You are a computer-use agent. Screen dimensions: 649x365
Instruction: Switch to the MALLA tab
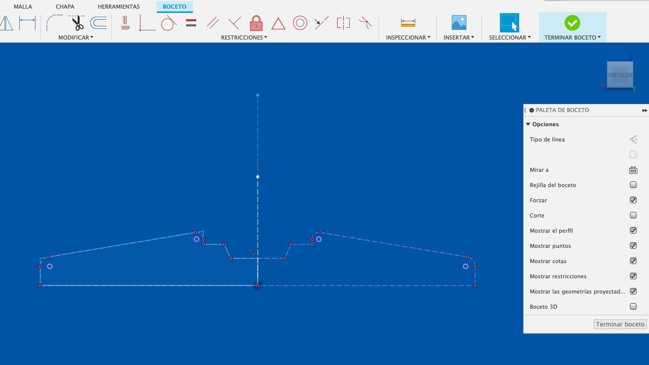(23, 7)
